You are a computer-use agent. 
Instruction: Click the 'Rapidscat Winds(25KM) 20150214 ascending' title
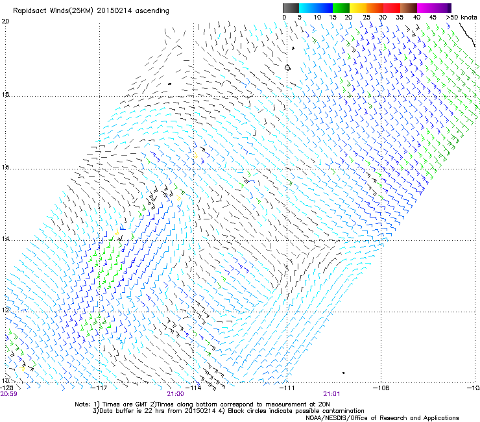pos(91,11)
